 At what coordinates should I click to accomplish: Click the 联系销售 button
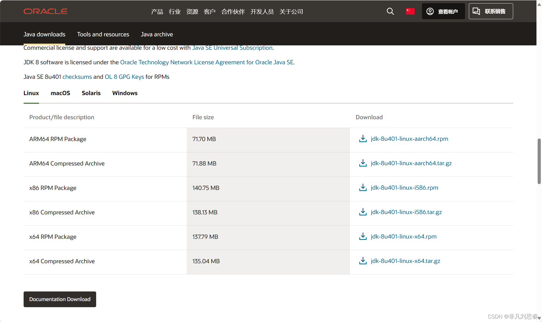[x=491, y=11]
